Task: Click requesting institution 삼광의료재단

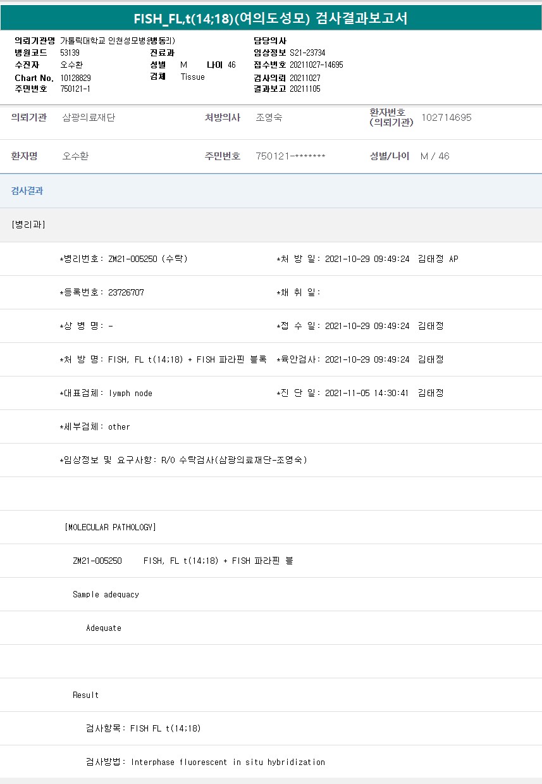Action: pyautogui.click(x=89, y=118)
